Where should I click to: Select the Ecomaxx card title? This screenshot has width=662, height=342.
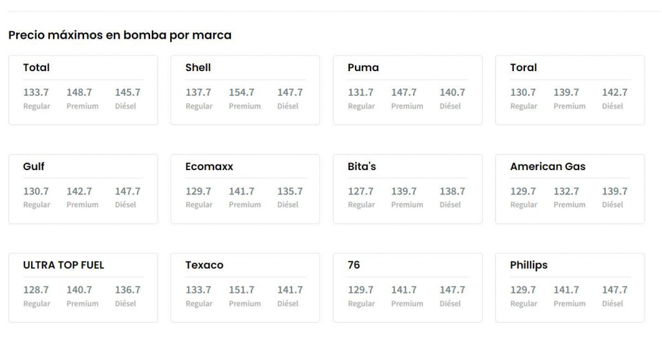tap(209, 166)
